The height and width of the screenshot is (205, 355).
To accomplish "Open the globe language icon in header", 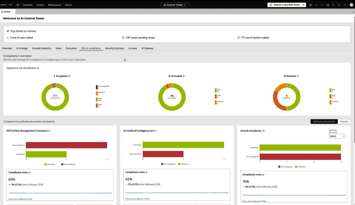I will click(311, 5).
